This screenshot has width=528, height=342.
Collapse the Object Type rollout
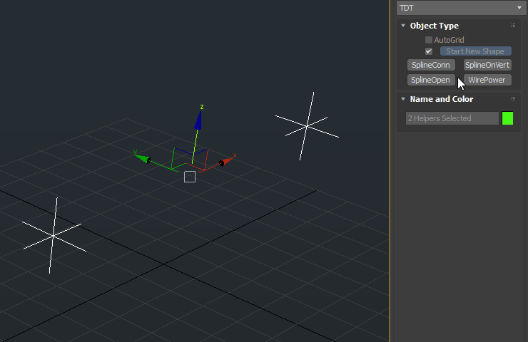pos(403,26)
